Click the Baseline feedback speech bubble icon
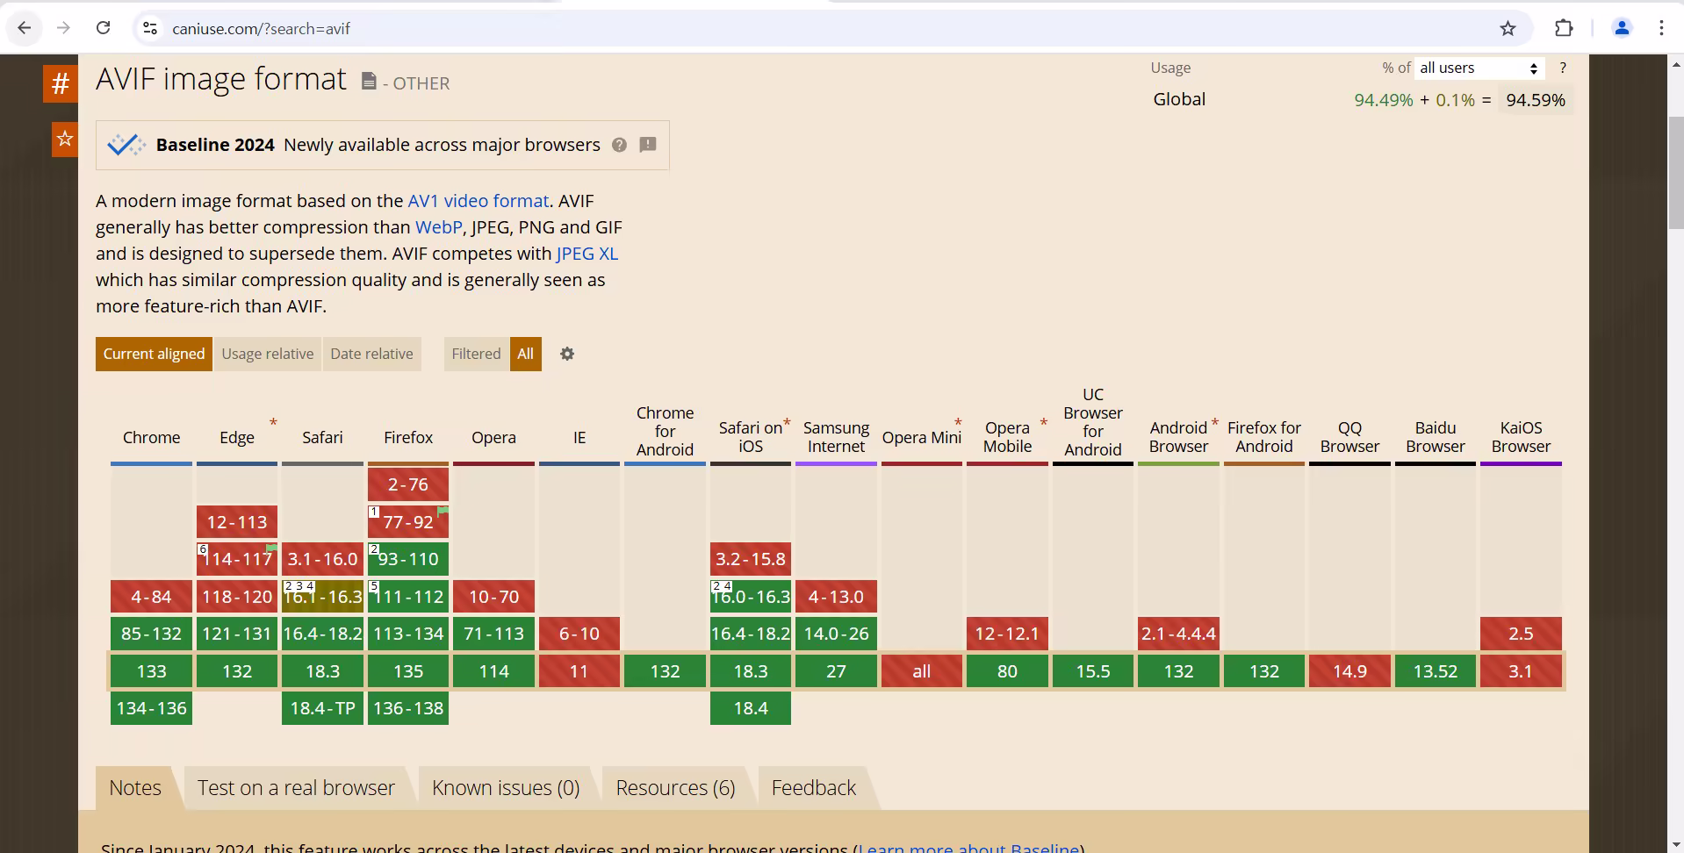 648,145
